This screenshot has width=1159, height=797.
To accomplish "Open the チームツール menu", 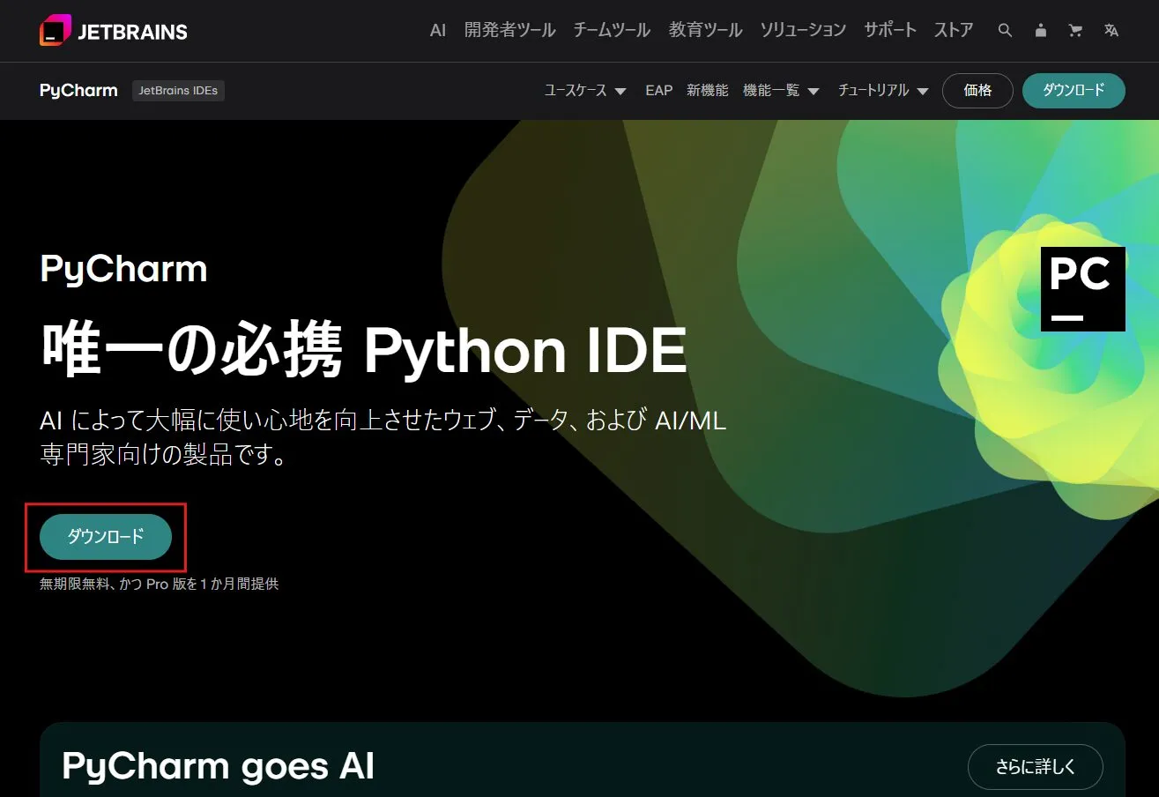I will point(612,30).
